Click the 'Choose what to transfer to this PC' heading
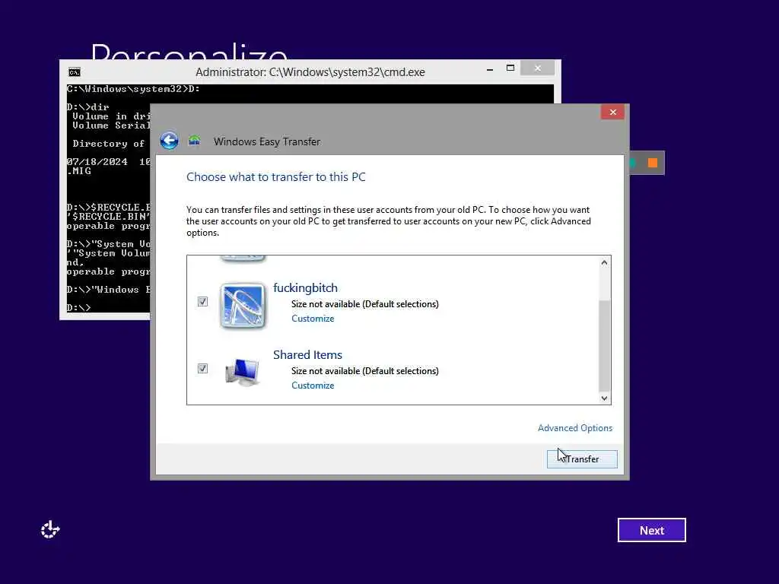Viewport: 779px width, 584px height. click(275, 176)
